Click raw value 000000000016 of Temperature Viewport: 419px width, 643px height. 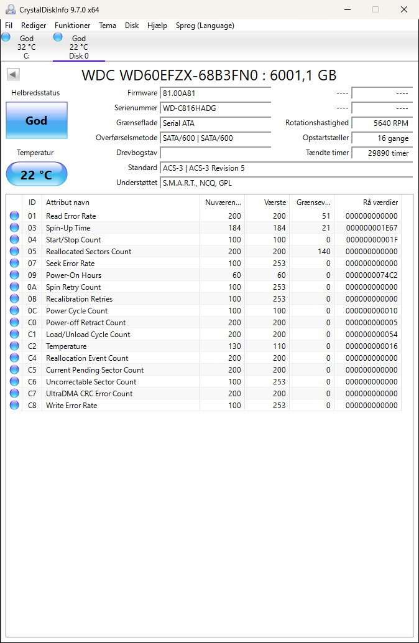click(372, 346)
